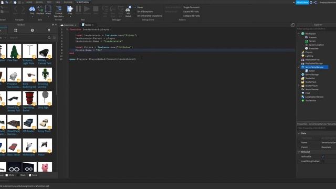Screen dimensions: 336x189
Task: Choose the None background radio in the Toolbox
Action: point(30,175)
